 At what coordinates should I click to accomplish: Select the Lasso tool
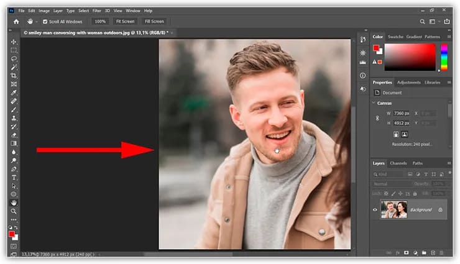[x=14, y=59]
